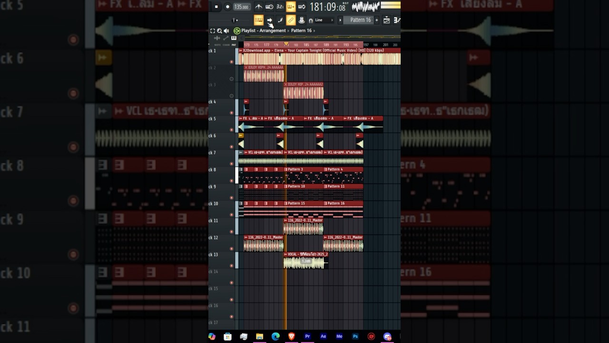Image resolution: width=609 pixels, height=343 pixels.
Task: Toggle step editing mode icon
Action: click(280, 20)
